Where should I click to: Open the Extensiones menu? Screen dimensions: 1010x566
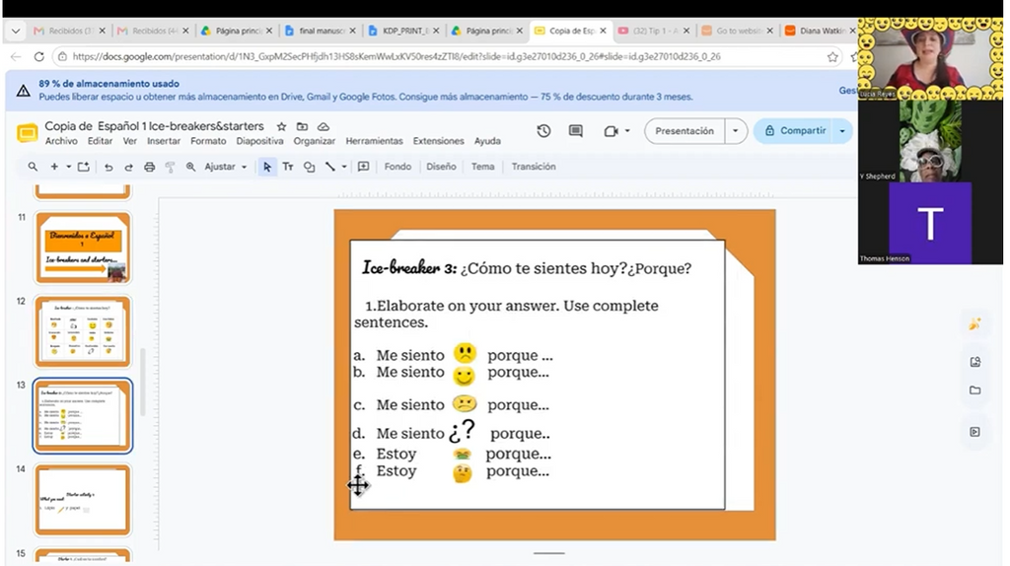438,141
